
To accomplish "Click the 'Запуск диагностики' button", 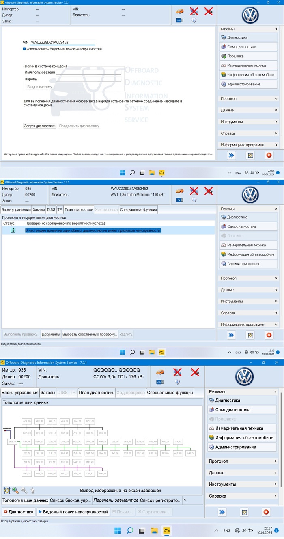I will click(x=40, y=126).
